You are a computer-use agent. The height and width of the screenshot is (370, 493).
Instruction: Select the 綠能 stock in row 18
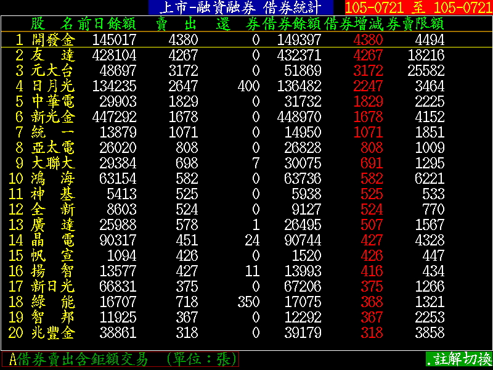(53, 302)
